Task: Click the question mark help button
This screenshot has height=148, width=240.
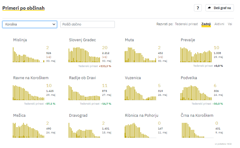Action: 198,8
